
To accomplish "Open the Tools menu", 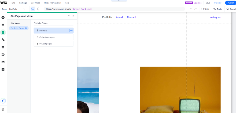I will click(218, 9).
